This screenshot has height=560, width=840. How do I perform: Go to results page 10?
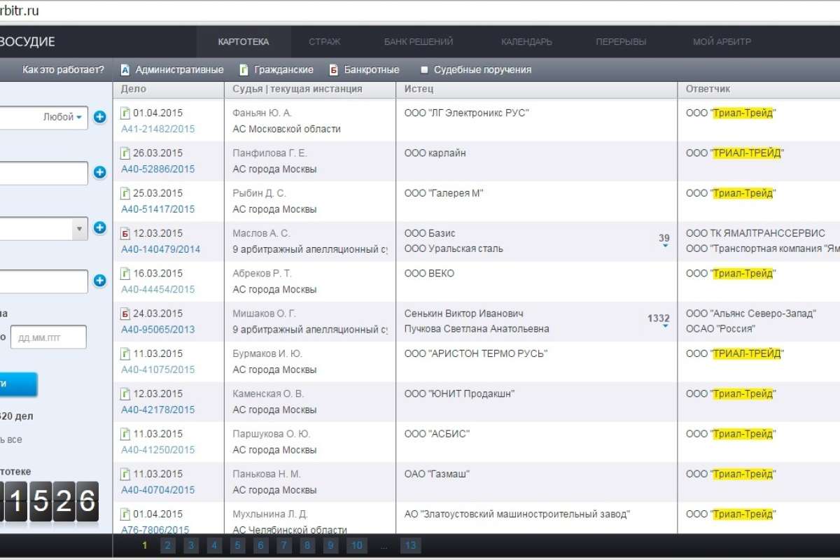[356, 546]
